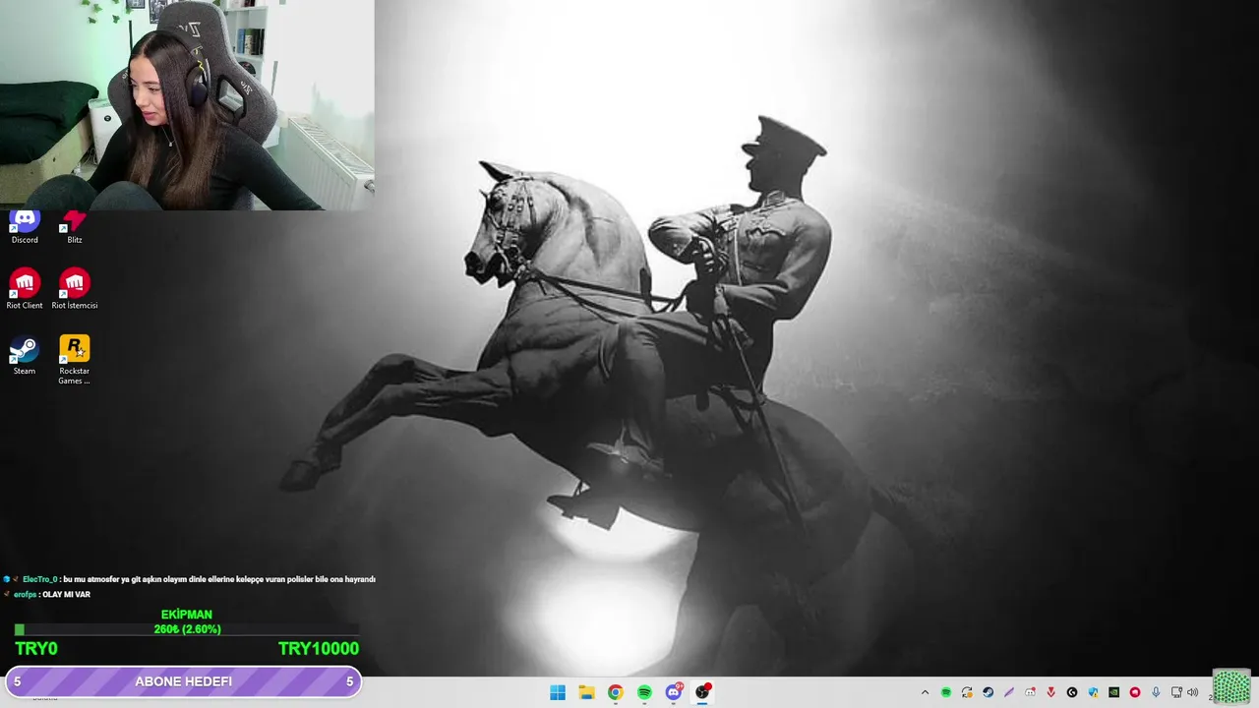Switch to Discord in the taskbar
Image resolution: width=1259 pixels, height=708 pixels.
click(674, 692)
